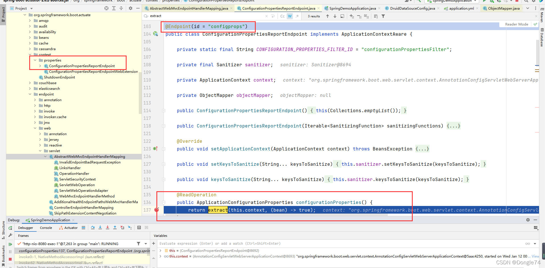Image resolution: width=545 pixels, height=268 pixels.
Task: Click the locate-in-project target icon
Action: (106, 8)
